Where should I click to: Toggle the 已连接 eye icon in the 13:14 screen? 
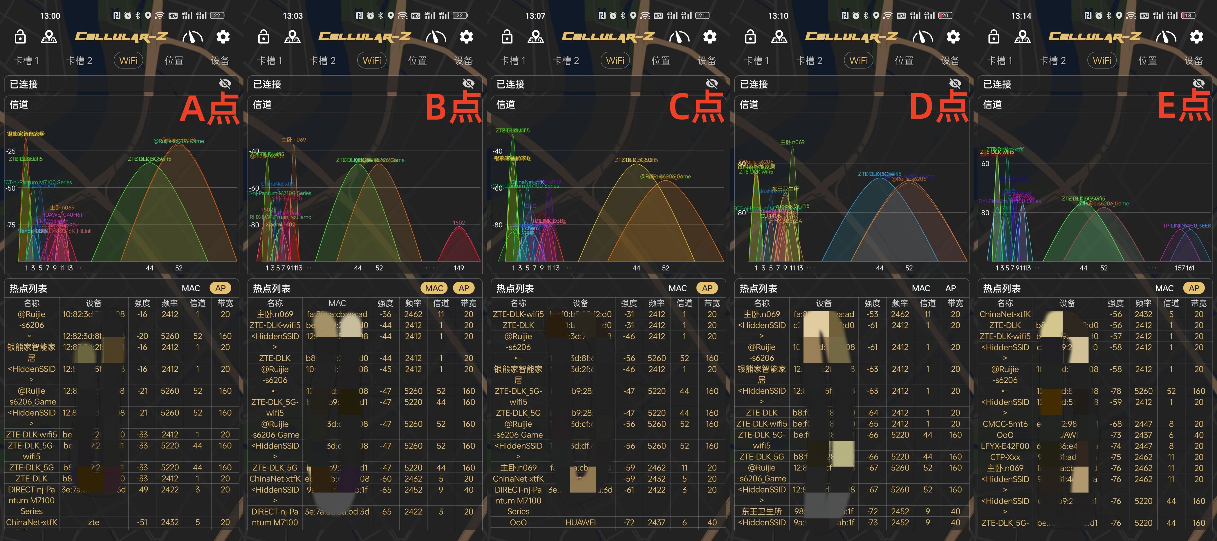pyautogui.click(x=1198, y=84)
